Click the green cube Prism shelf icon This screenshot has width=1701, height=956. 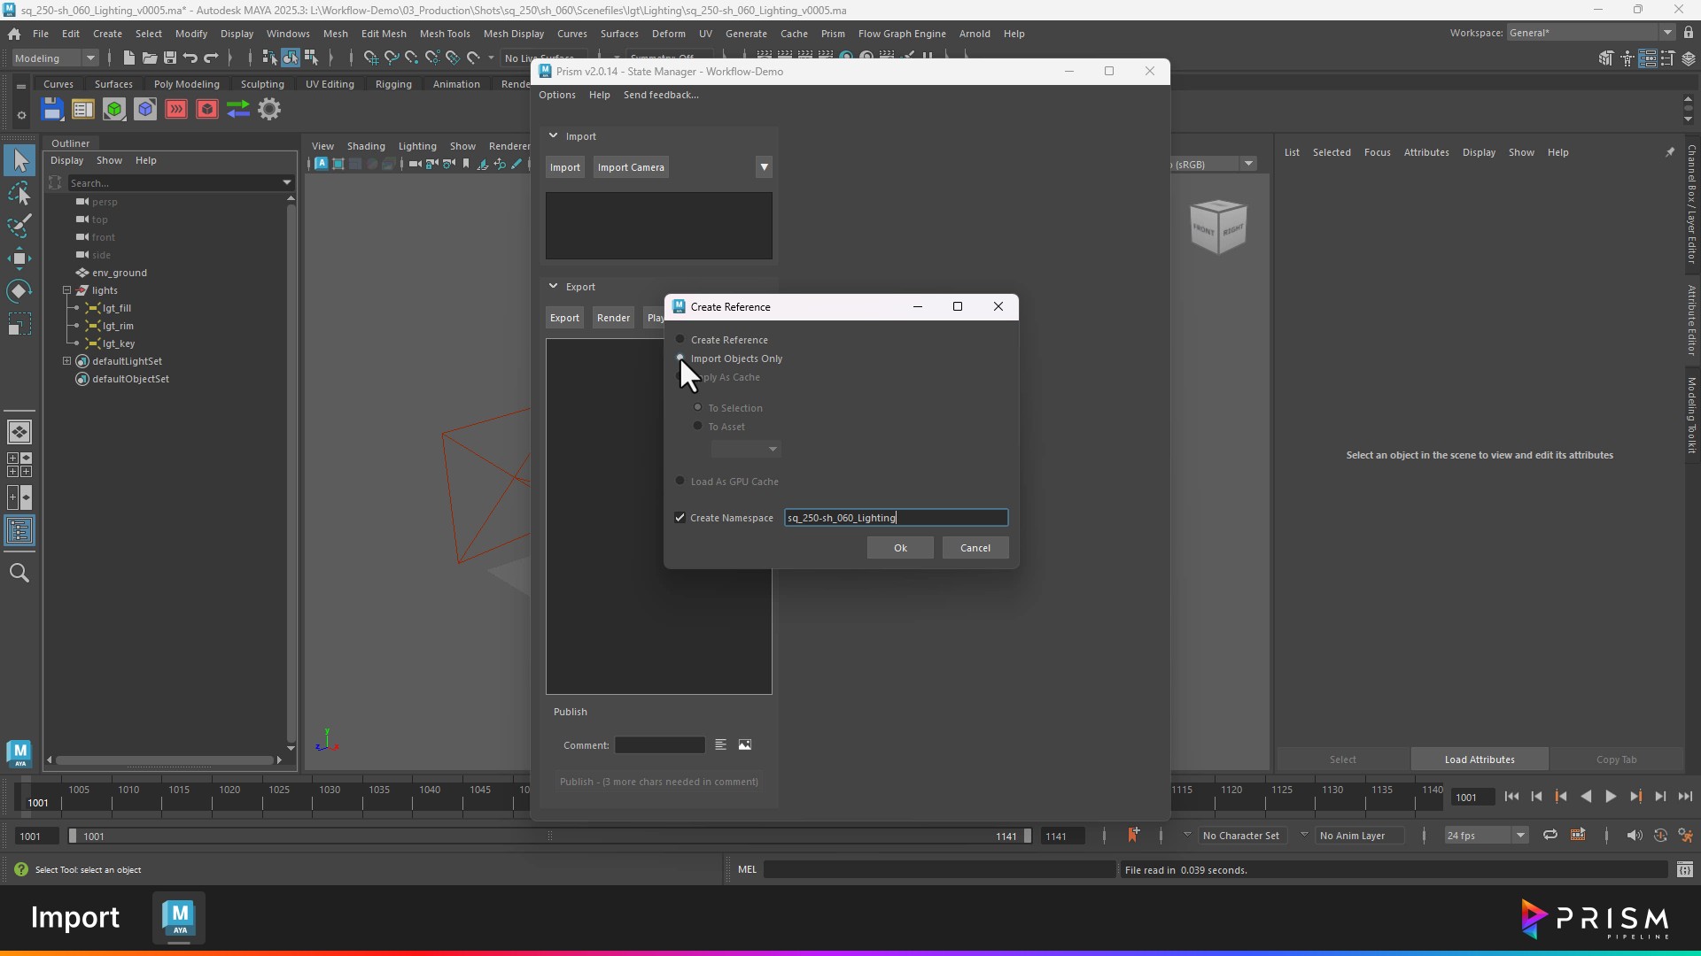click(114, 110)
